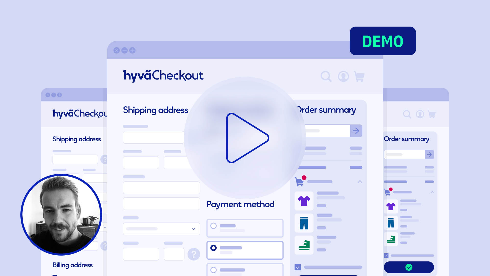Click the arrow submit button in order summary
The image size is (490, 276).
click(x=356, y=130)
